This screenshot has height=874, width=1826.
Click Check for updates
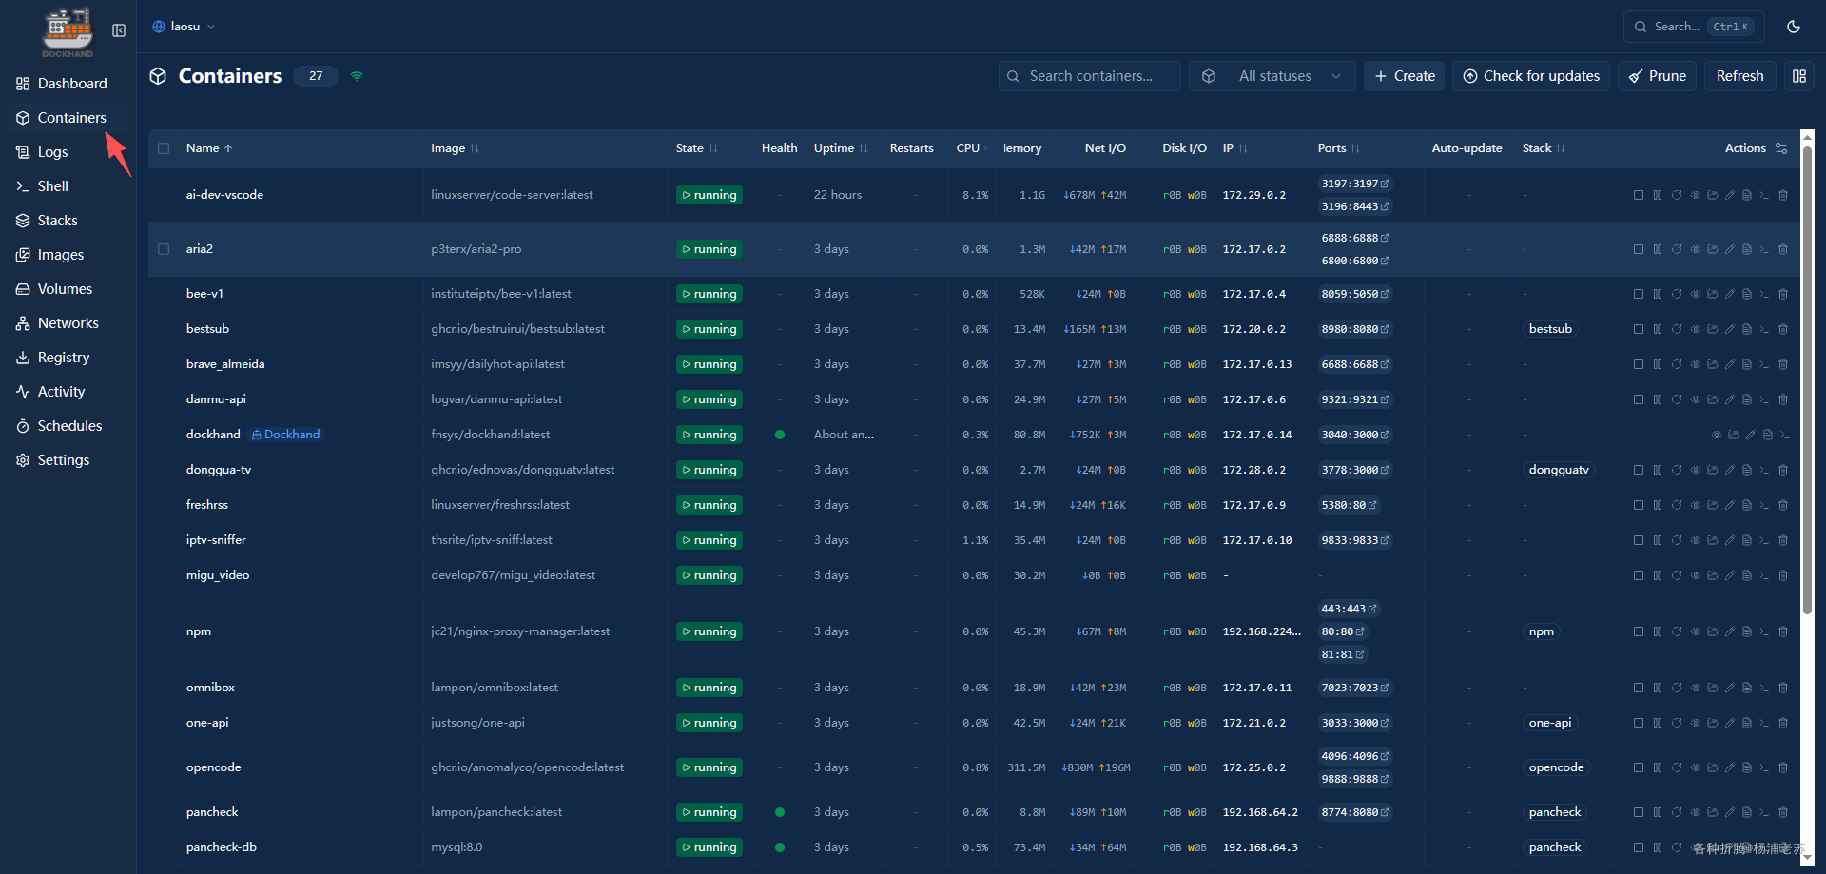click(x=1531, y=76)
